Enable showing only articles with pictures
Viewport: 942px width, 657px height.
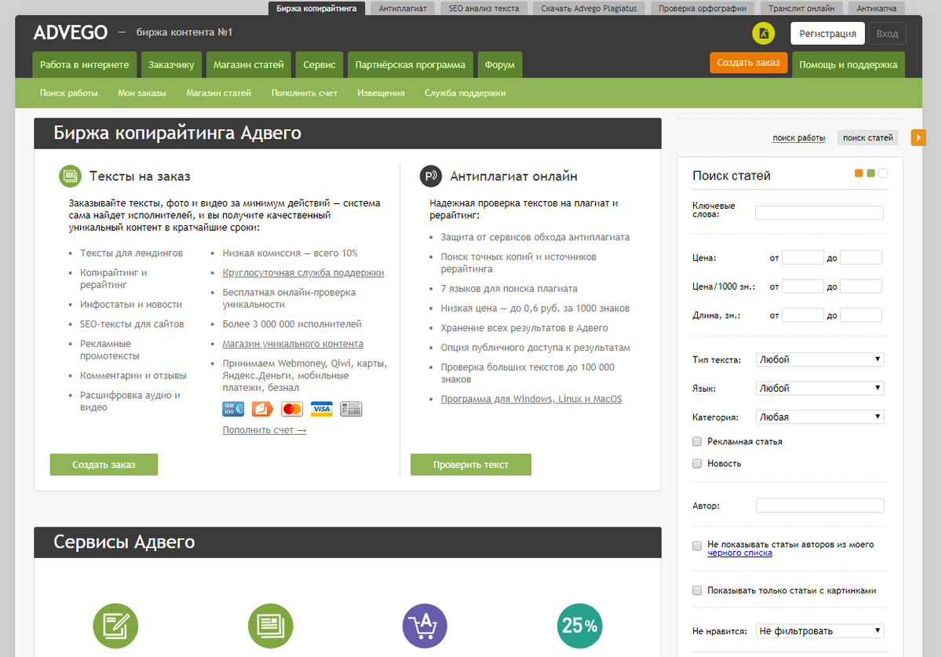[697, 590]
